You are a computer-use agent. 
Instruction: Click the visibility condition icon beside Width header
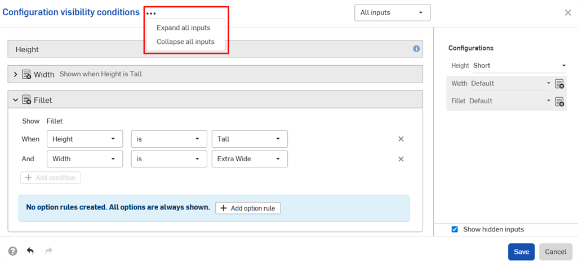[26, 74]
